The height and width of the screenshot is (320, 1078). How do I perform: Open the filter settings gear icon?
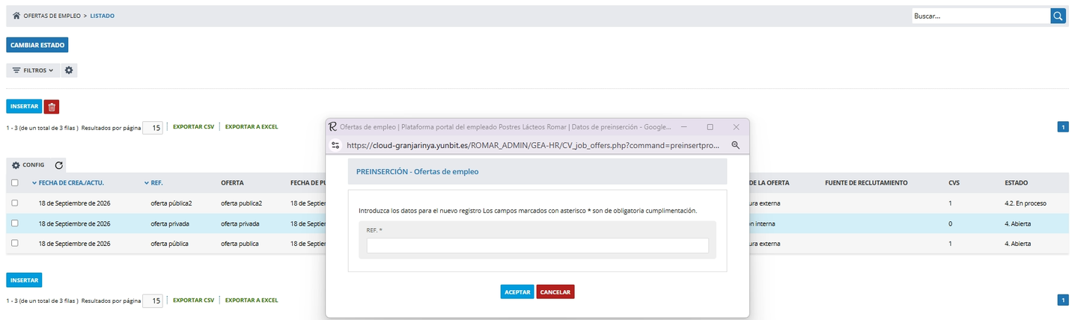(x=69, y=70)
